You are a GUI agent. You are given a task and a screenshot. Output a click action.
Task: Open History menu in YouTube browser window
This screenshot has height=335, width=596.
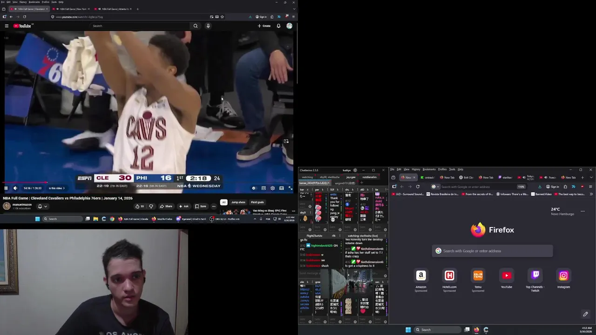[x=23, y=2]
